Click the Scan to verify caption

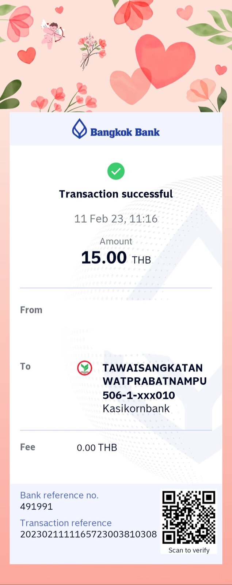pos(189,550)
